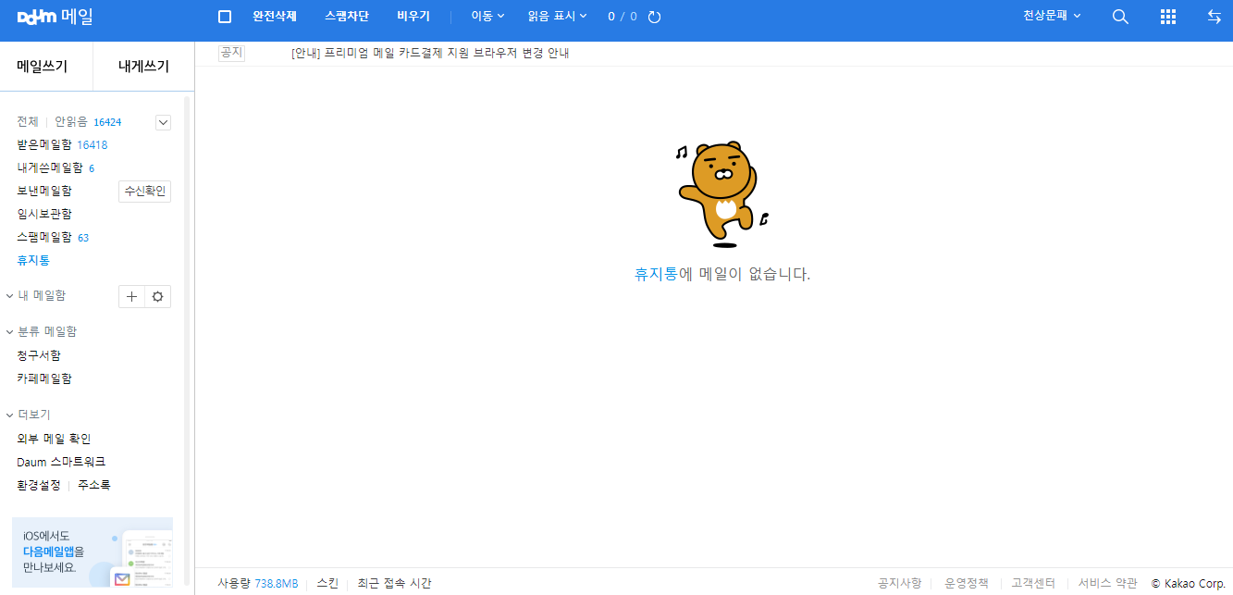1233x595 pixels.
Task: Open my mailbox settings gear icon
Action: pyautogui.click(x=158, y=296)
